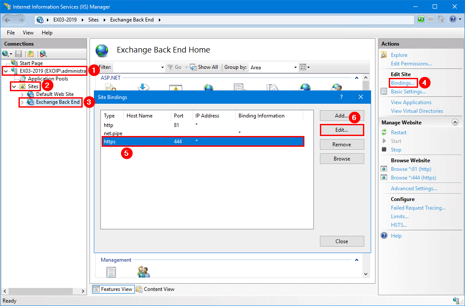465x306 pixels.
Task: Open the HSTS... action link
Action: pyautogui.click(x=399, y=225)
